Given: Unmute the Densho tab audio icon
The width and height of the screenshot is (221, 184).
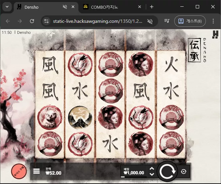Looking at the screenshot, I should (65, 7).
